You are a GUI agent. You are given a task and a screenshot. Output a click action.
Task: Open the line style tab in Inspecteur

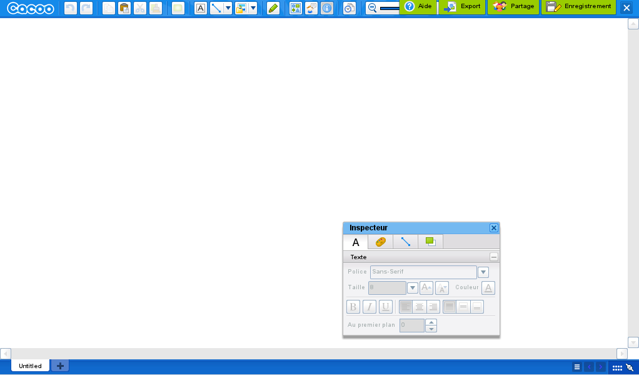click(405, 242)
